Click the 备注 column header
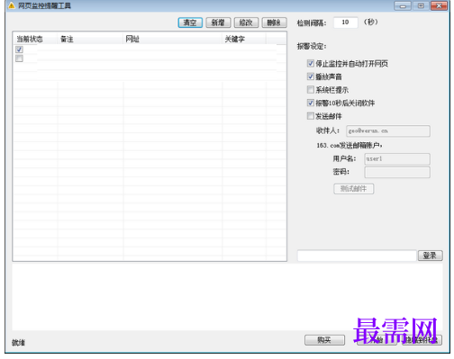 pos(90,39)
